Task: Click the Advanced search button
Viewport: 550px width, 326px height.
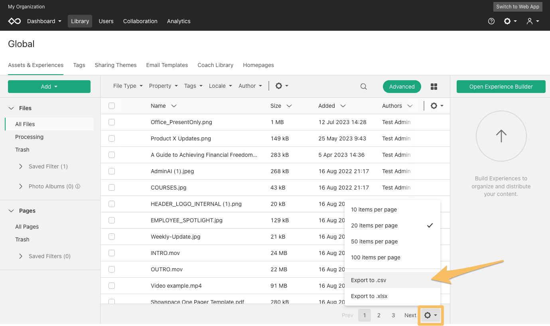Action: point(402,87)
